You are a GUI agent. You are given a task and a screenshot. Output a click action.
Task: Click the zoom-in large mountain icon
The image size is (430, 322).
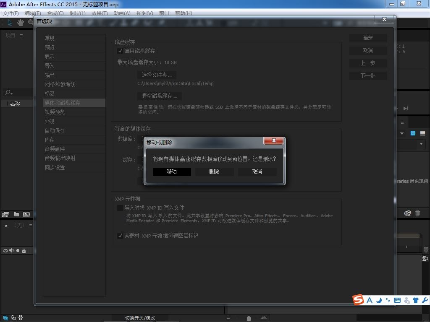[264, 318]
